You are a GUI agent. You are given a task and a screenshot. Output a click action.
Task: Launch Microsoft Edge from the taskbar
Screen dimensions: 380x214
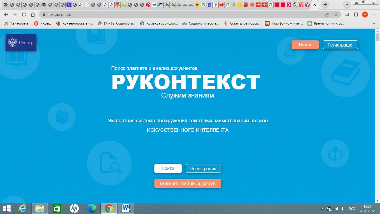(92, 208)
